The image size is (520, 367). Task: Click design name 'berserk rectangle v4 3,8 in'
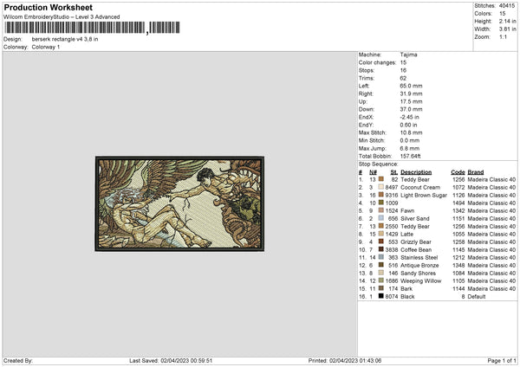point(65,39)
